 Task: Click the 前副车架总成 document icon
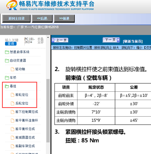(13, 146)
